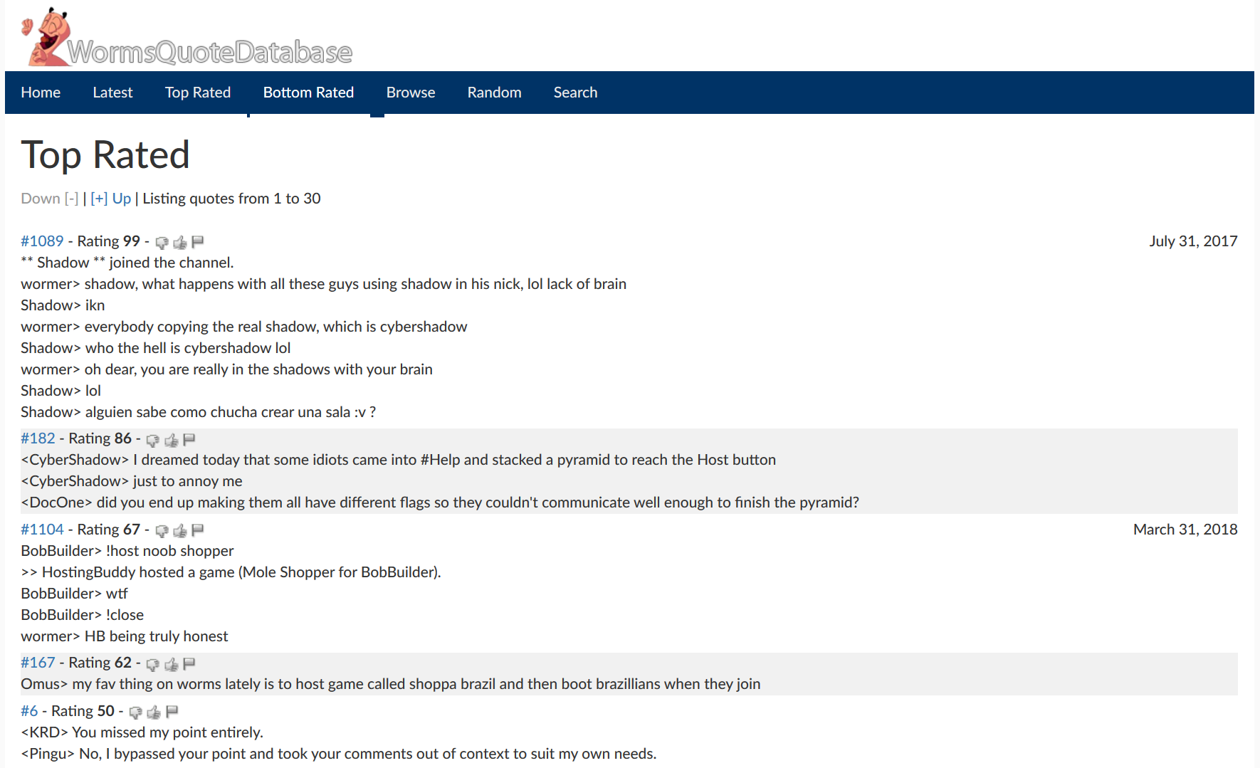
Task: Click the disabled Down [-] link
Action: 49,199
